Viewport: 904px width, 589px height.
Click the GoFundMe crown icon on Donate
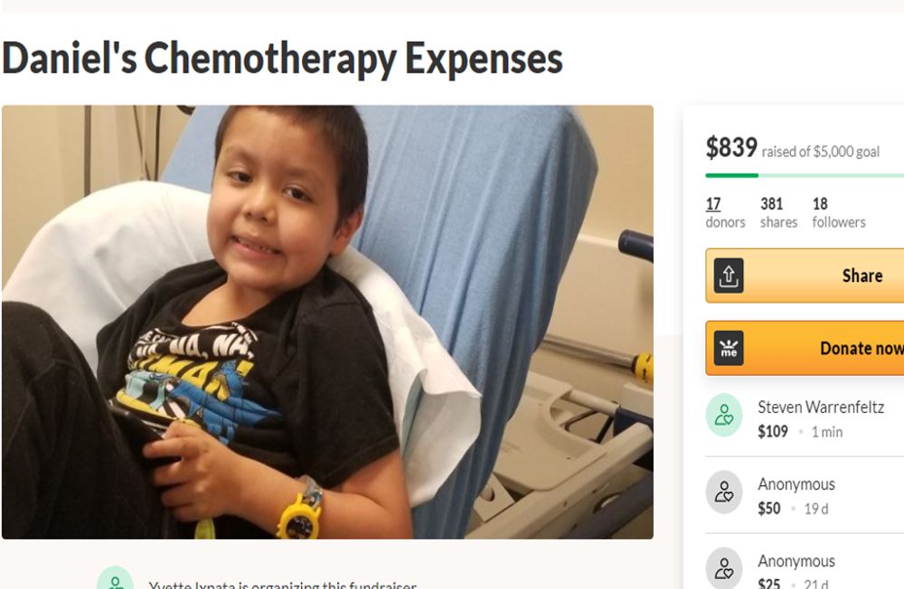tap(729, 348)
